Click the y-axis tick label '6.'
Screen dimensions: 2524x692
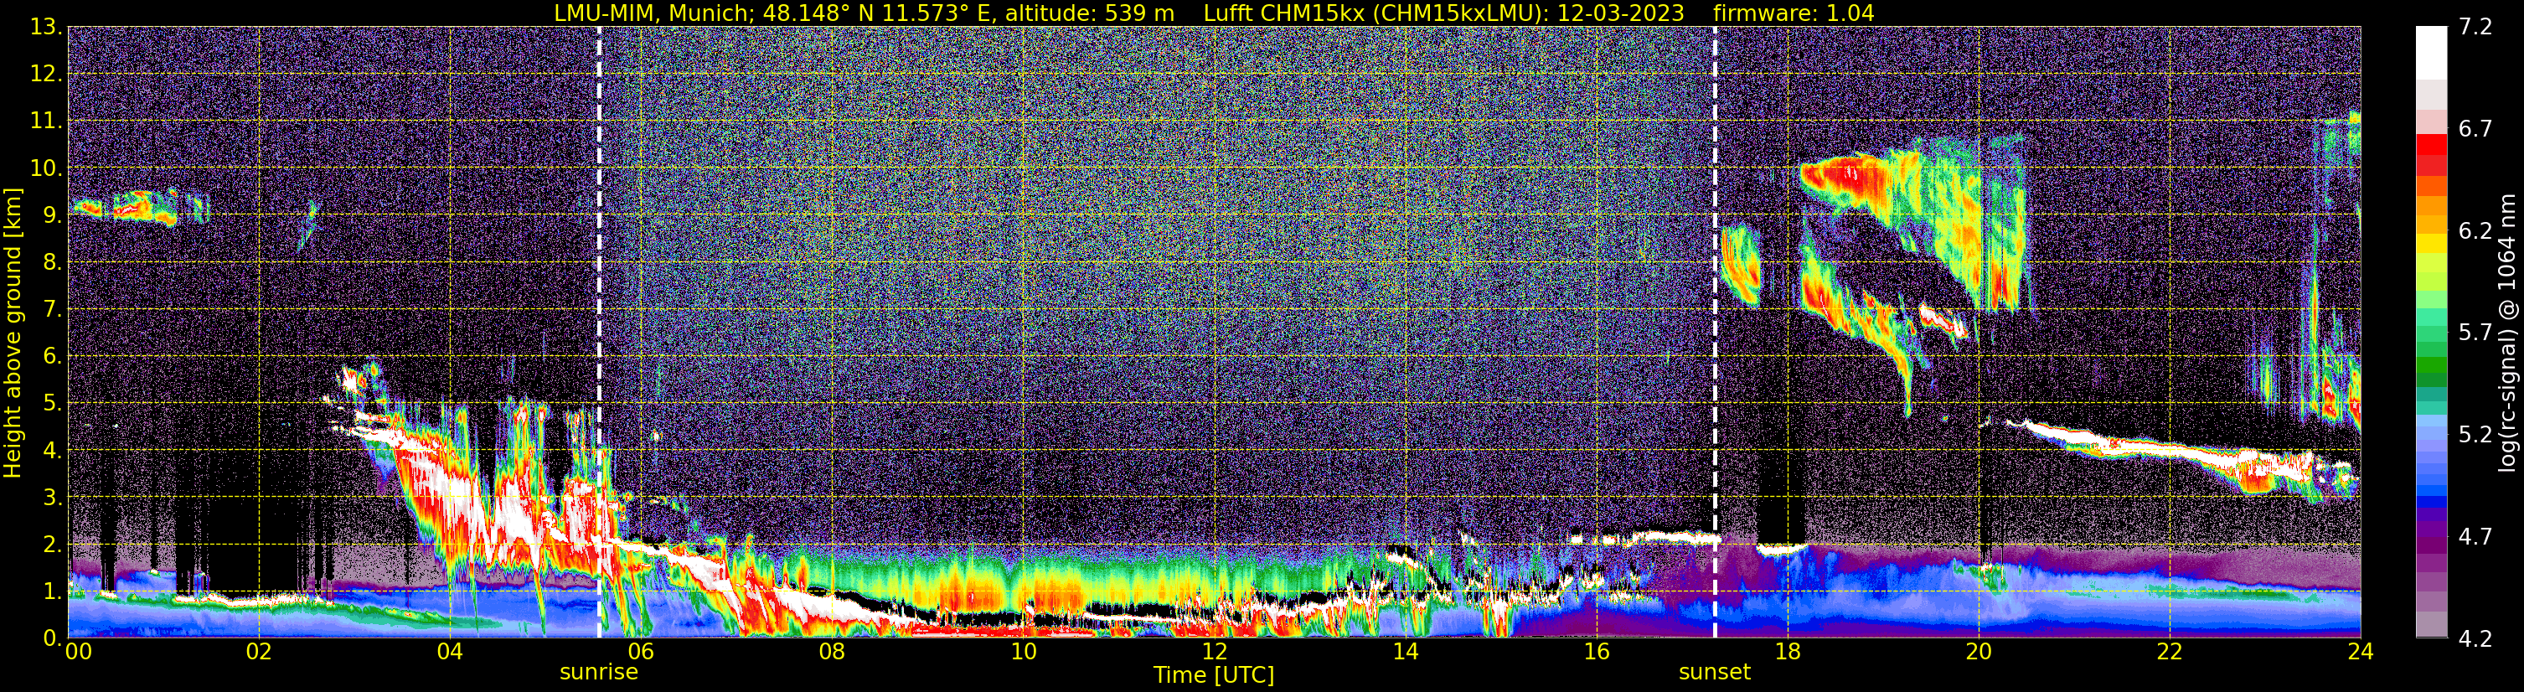coord(52,357)
